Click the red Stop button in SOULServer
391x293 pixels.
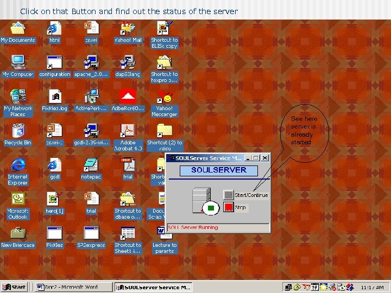pyautogui.click(x=228, y=207)
